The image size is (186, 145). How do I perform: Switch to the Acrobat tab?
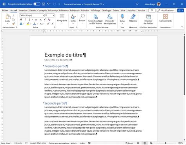[141, 10]
